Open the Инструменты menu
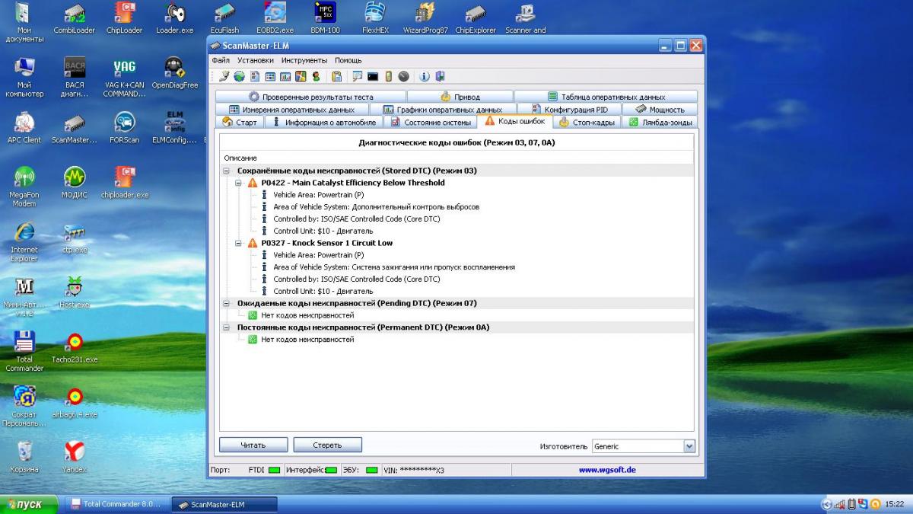The width and height of the screenshot is (913, 514). (304, 60)
